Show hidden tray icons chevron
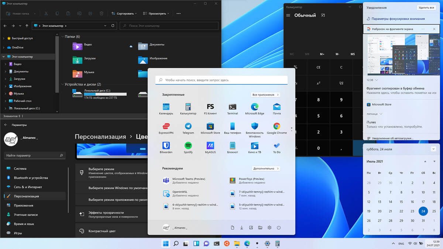The height and width of the screenshot is (249, 443). [394, 243]
